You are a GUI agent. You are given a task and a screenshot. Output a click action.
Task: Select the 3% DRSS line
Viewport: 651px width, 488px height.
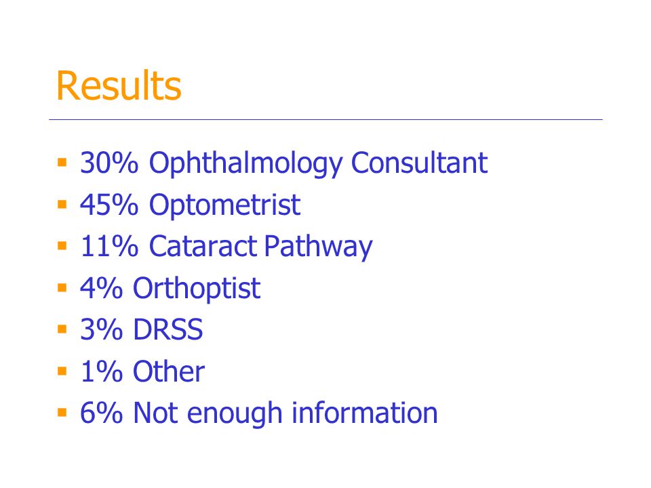point(141,329)
